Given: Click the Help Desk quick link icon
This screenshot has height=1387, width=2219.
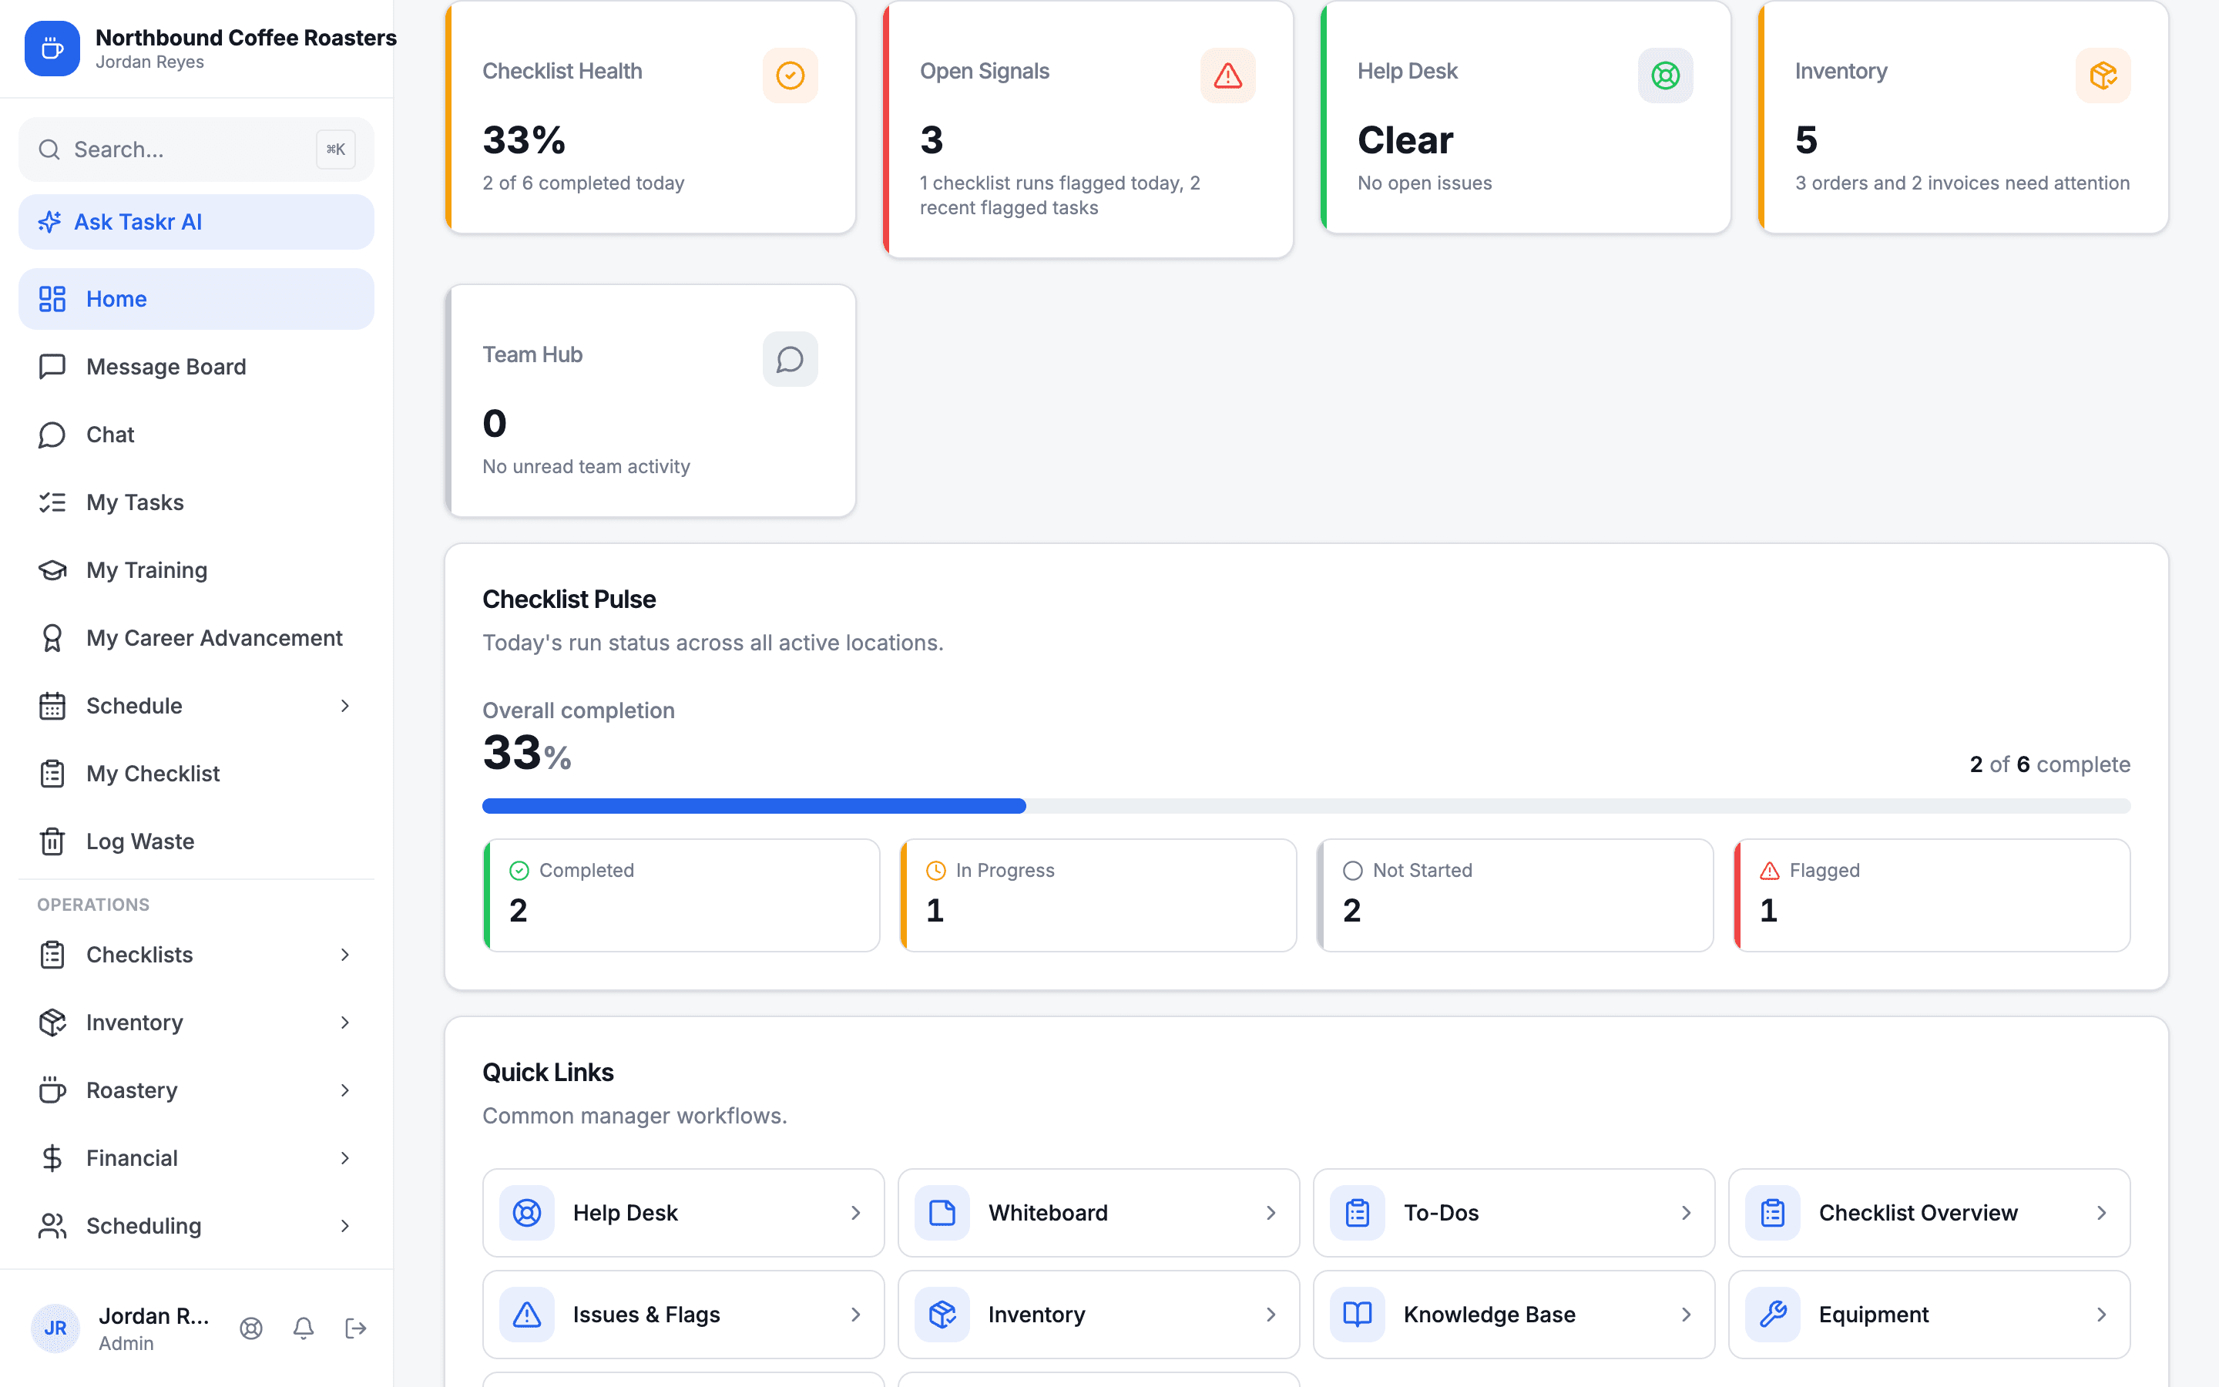Looking at the screenshot, I should pyautogui.click(x=526, y=1213).
